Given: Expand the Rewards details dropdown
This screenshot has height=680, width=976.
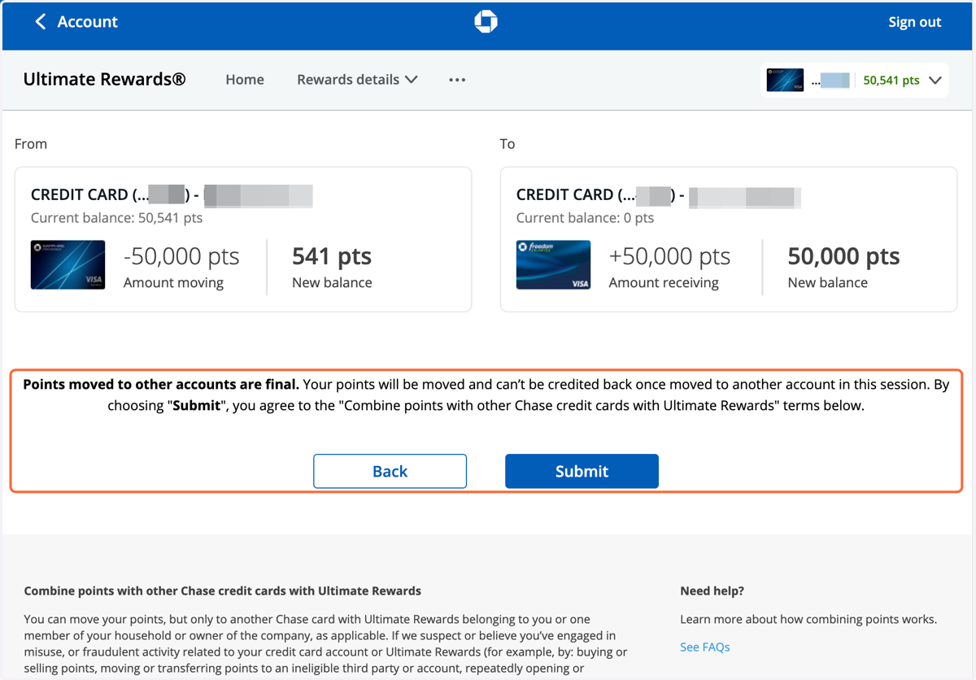Looking at the screenshot, I should tap(357, 80).
